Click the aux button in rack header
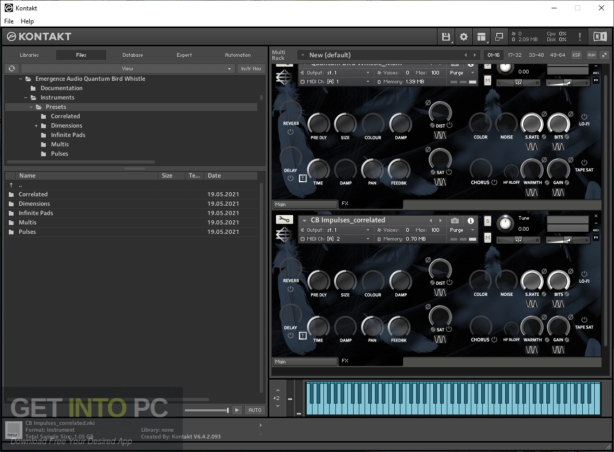Screen dimensions: 614x452 click(591, 55)
